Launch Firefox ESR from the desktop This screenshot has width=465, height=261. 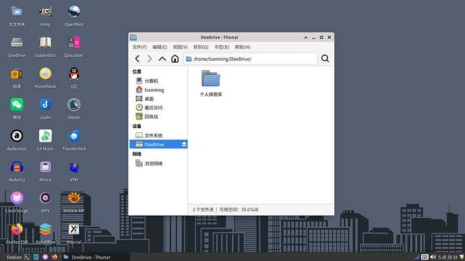[17, 233]
